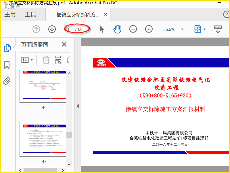Click the page break separator icon
Image resolution: width=230 pixels, height=173 pixels.
click(x=58, y=60)
